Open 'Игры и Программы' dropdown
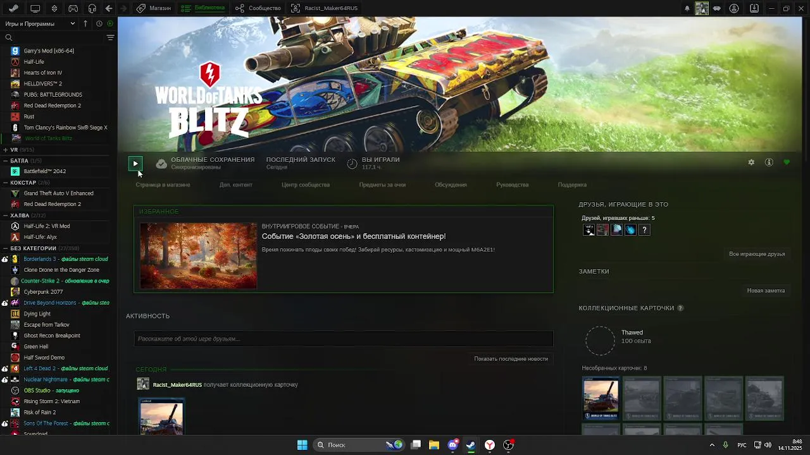The height and width of the screenshot is (455, 810). 40,23
